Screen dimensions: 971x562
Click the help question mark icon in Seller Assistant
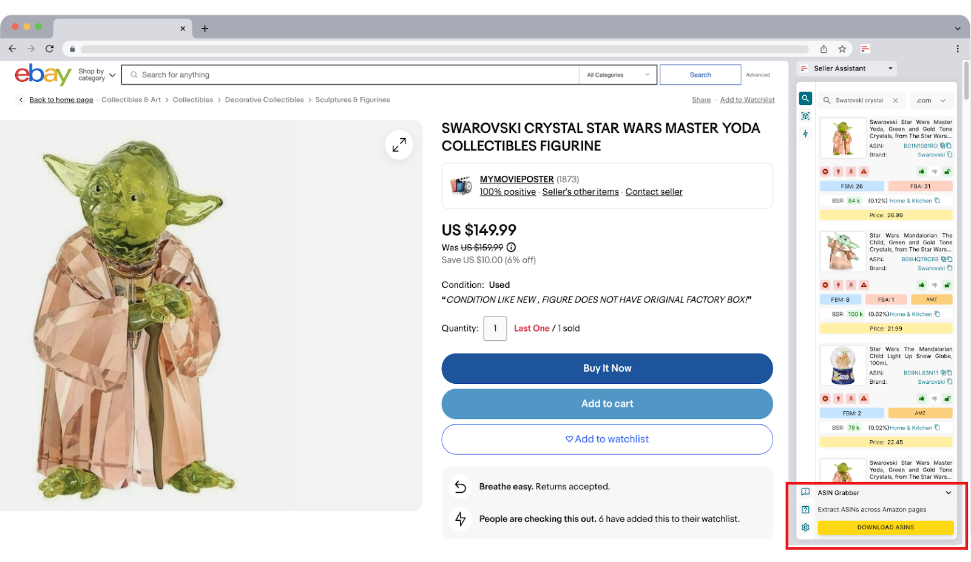(x=805, y=510)
